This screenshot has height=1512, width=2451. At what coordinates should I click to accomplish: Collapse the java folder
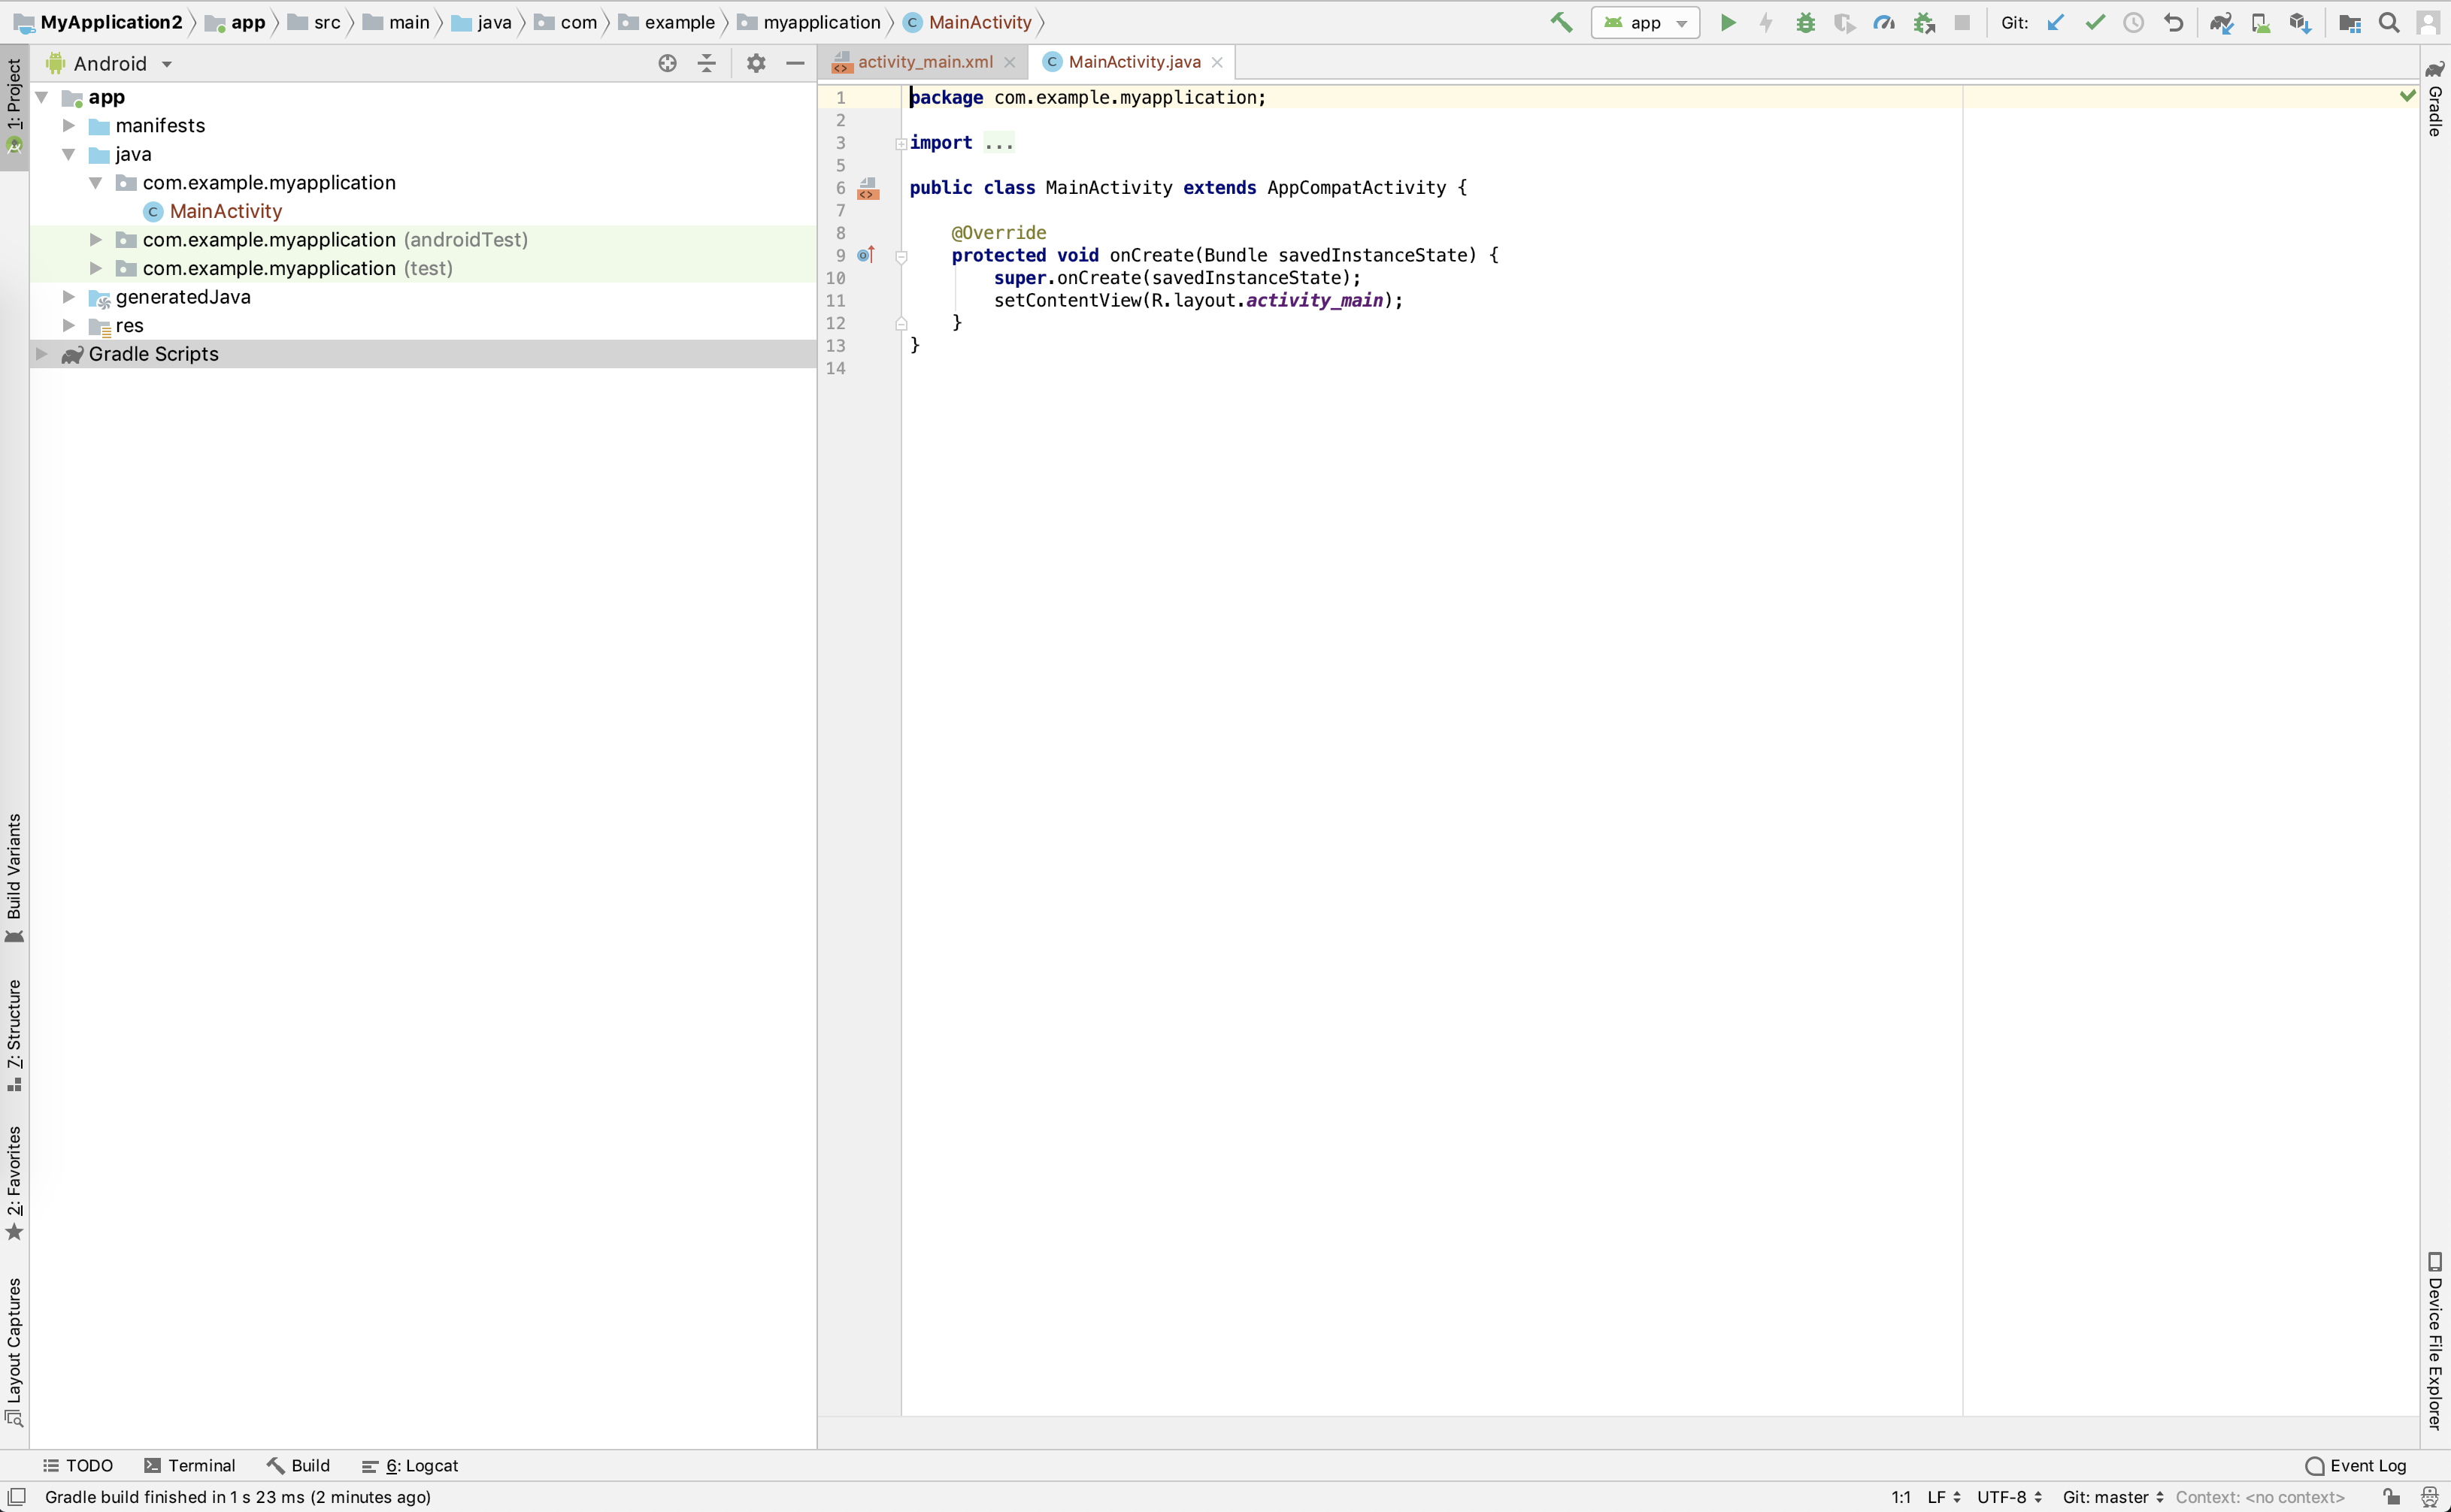click(x=69, y=154)
